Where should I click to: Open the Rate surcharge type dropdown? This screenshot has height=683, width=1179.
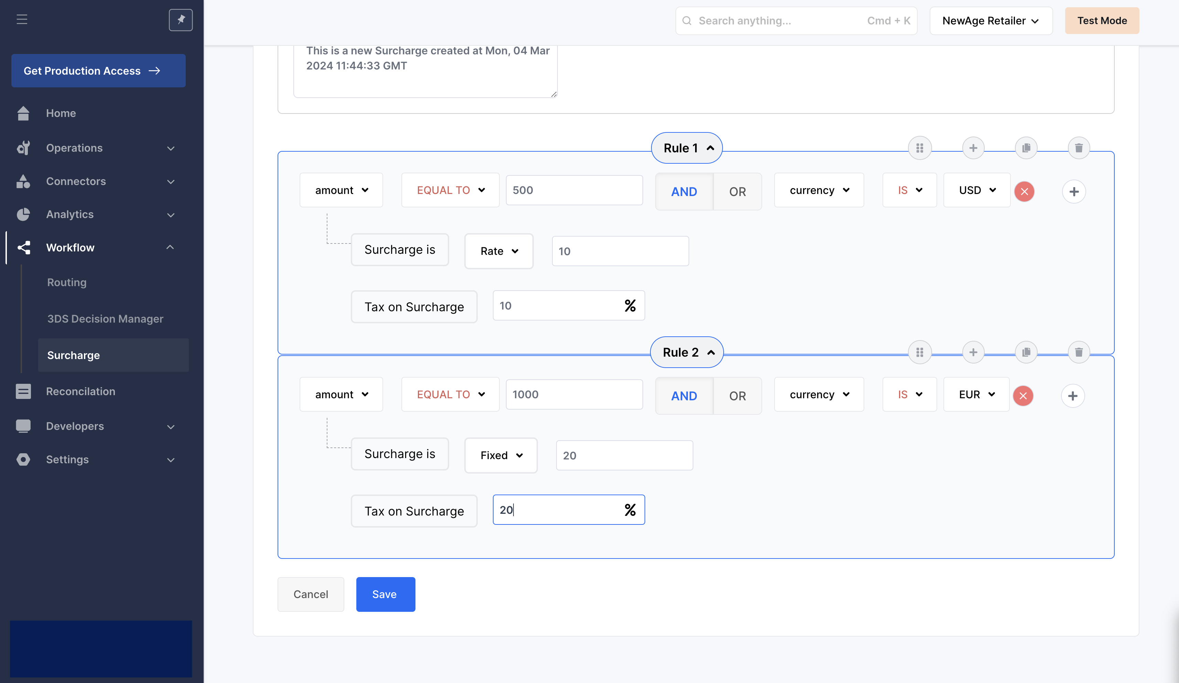point(499,251)
